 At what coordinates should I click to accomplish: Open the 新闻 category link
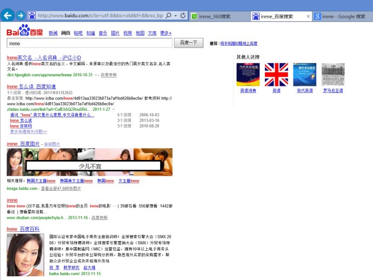[x=53, y=33]
